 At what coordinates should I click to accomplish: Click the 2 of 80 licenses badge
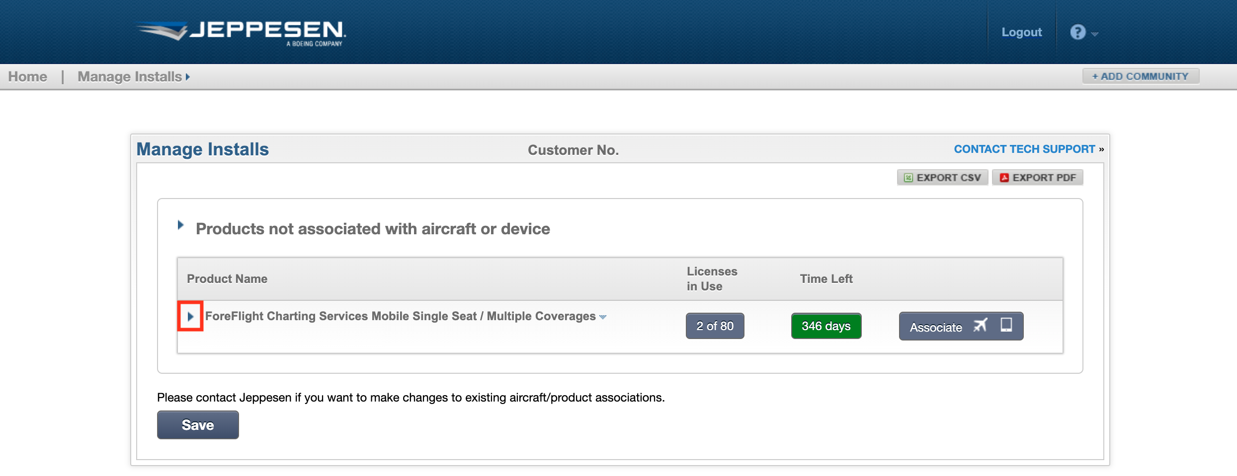coord(715,326)
